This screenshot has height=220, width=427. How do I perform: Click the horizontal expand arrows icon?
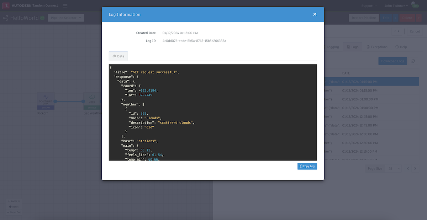(x=397, y=31)
